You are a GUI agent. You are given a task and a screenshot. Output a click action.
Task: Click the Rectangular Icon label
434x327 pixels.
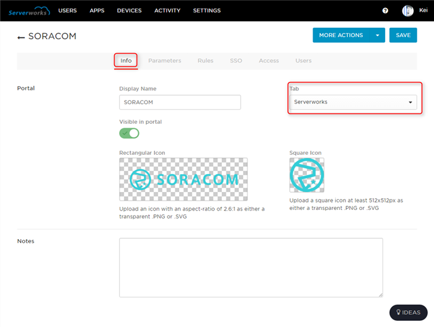coord(142,153)
